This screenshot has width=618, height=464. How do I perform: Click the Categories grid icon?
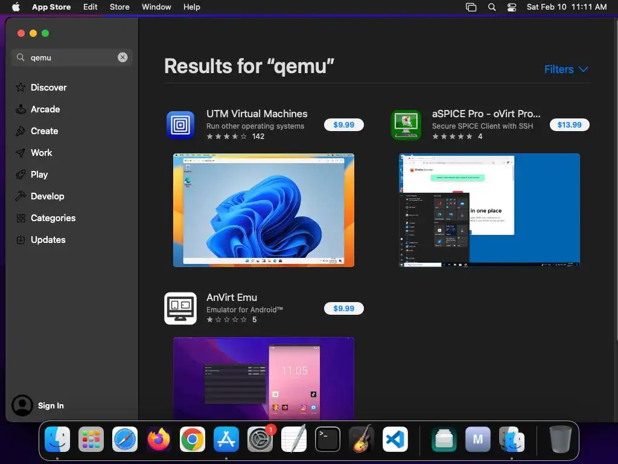pyautogui.click(x=21, y=217)
